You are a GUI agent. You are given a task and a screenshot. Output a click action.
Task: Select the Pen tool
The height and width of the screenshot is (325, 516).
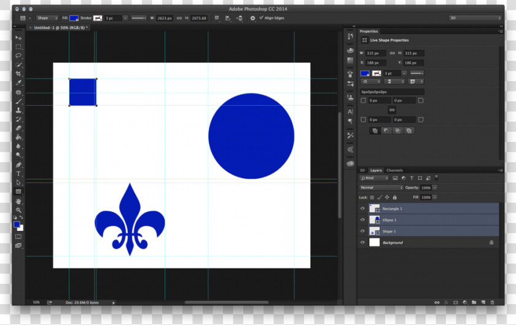pos(18,165)
